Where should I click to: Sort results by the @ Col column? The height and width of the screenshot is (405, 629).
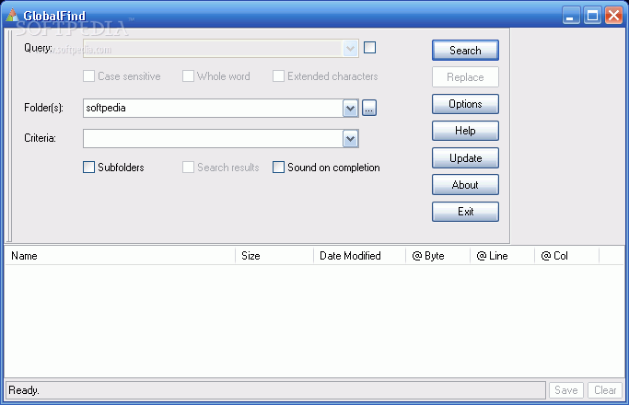coord(567,256)
